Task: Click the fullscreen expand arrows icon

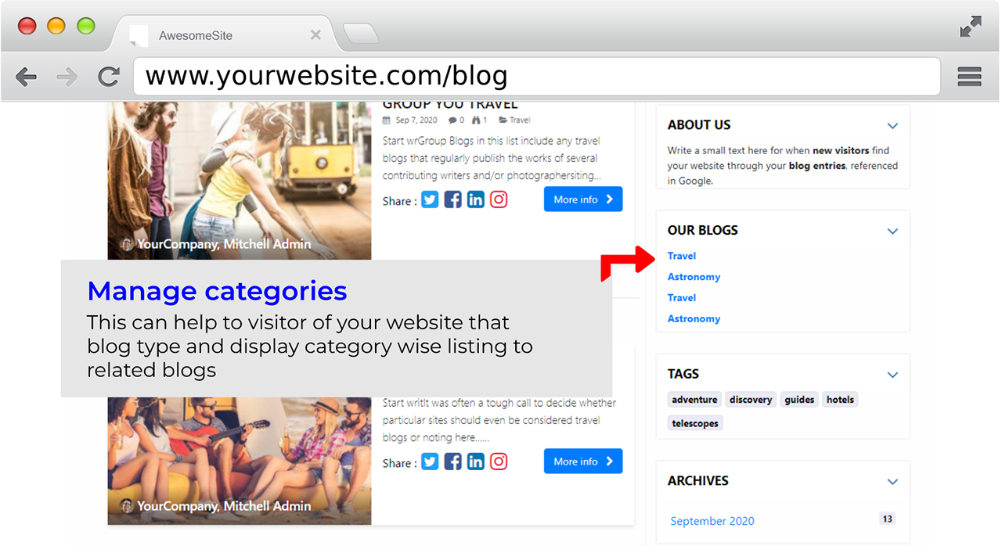Action: click(970, 27)
